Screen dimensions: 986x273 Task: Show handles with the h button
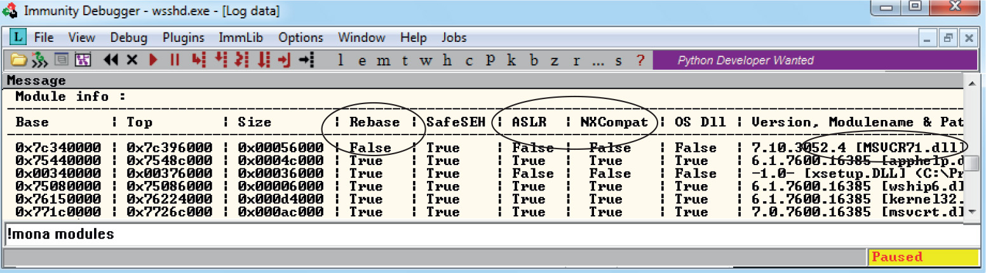[447, 60]
